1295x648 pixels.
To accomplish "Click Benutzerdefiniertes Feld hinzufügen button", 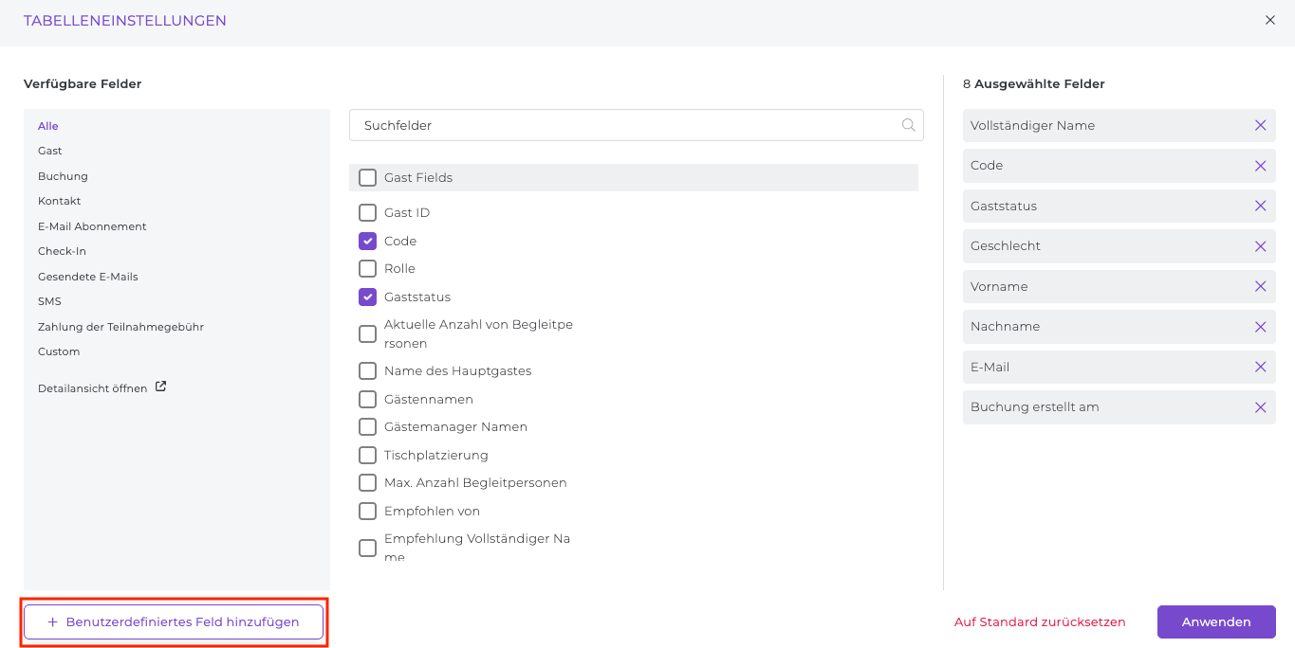I will (174, 622).
